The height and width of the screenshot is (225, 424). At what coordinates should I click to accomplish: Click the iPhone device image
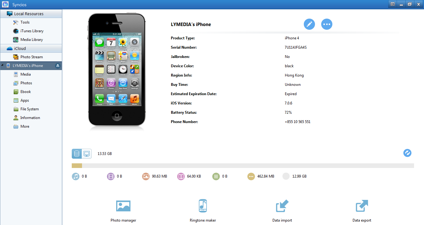tap(116, 69)
